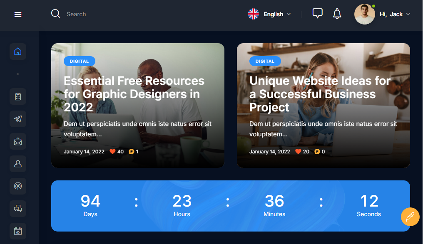The image size is (423, 244).
Task: Open Essential Free Resources article title
Action: tap(134, 94)
